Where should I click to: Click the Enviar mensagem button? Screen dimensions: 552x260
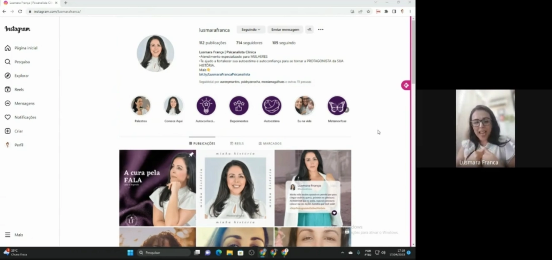(285, 29)
